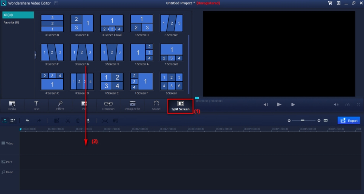Click the microphone voiceover record icon
364x194 pixels.
[88, 121]
